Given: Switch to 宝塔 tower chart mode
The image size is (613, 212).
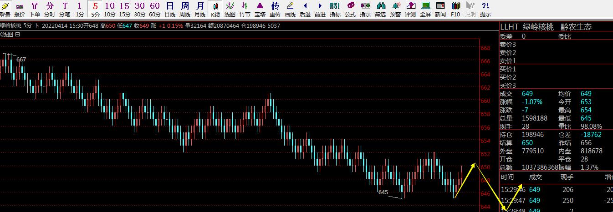Looking at the screenshot, I should tap(260, 9).
